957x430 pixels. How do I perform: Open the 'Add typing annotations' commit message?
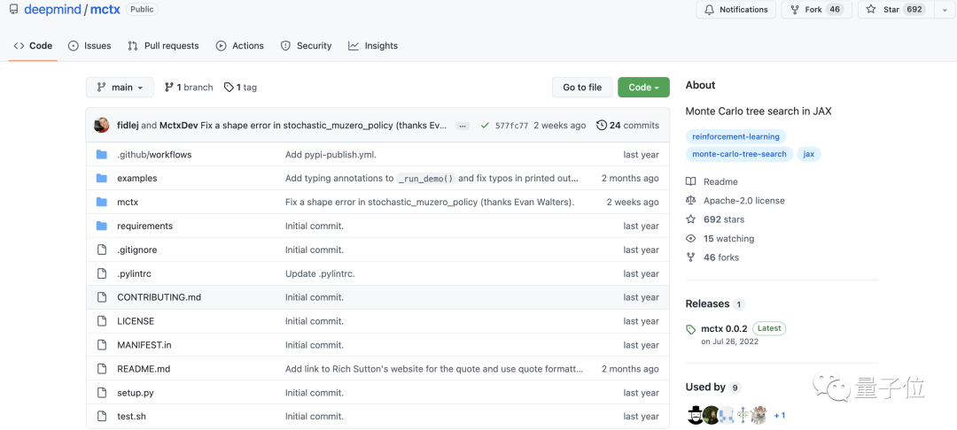pos(432,179)
